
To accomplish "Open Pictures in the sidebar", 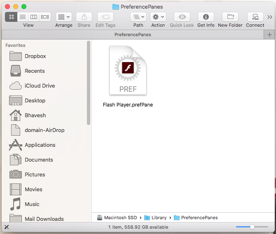I will pyautogui.click(x=47, y=174).
